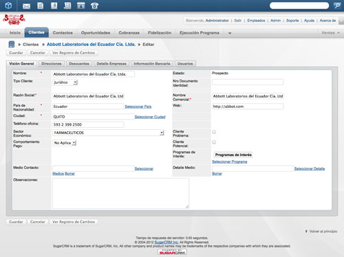Switch to the Direcciones tab

click(x=52, y=64)
